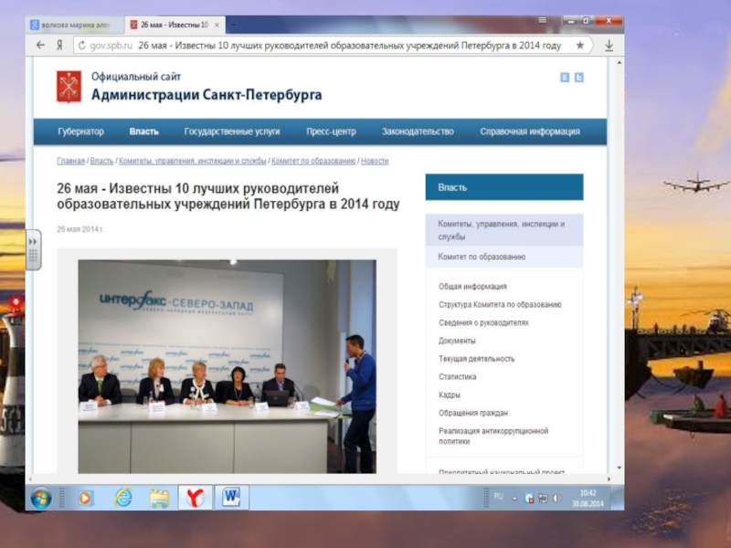Switch to the 'волкова марина' browser tab
Viewport: 731px width, 548px height.
coord(71,21)
